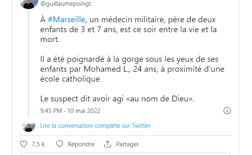Open the author's profile avatar at top
The width and height of the screenshot is (252, 155).
point(29,3)
